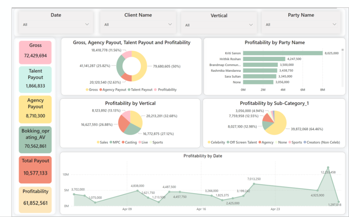349x217 pixels.
Task: Click the Talent Payout KPI card
Action: (35, 79)
